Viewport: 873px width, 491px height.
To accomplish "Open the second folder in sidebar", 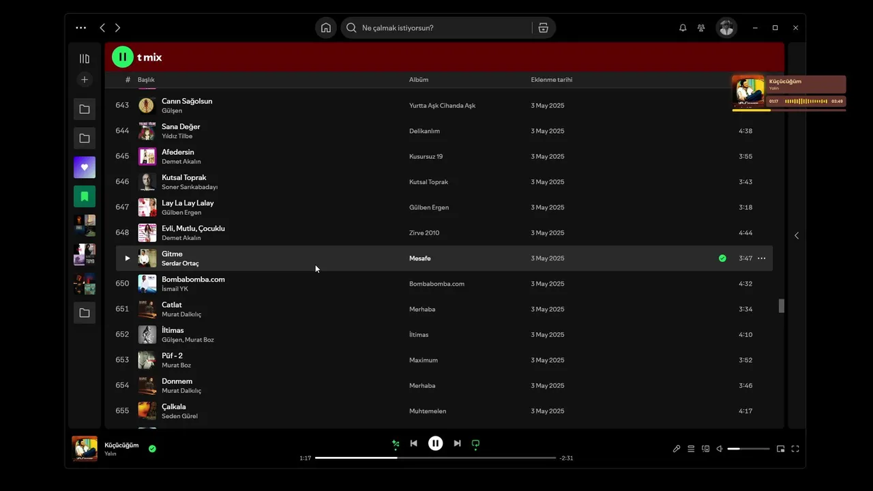I will tap(85, 138).
